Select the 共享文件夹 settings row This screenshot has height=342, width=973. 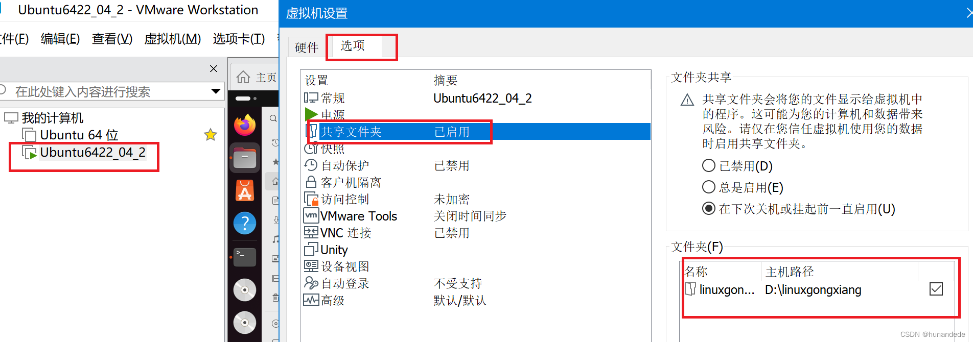coord(476,132)
